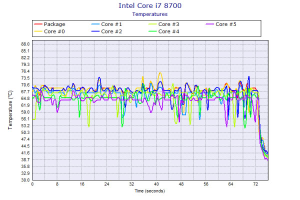Click the Time (seconds) axis label
Viewport: 300px width, 200px height.
click(x=149, y=191)
